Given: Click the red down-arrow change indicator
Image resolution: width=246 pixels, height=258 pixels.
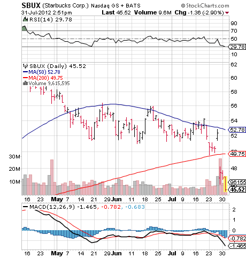Looking at the screenshot, I should tap(227, 13).
